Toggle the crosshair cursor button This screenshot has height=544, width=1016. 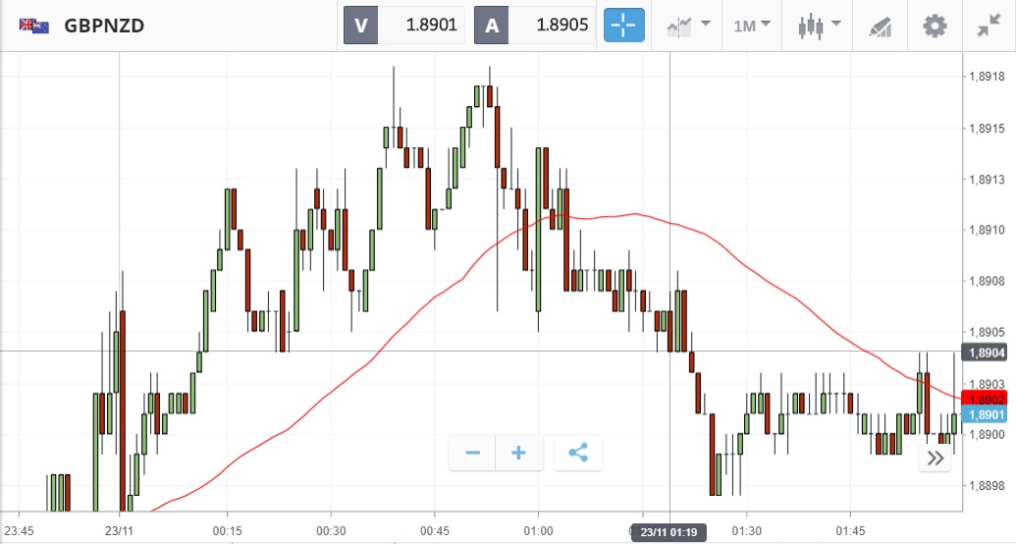coord(624,26)
